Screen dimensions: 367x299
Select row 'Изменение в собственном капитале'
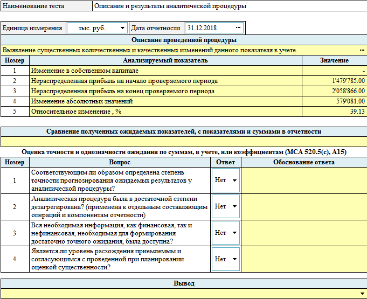[x=165, y=71]
